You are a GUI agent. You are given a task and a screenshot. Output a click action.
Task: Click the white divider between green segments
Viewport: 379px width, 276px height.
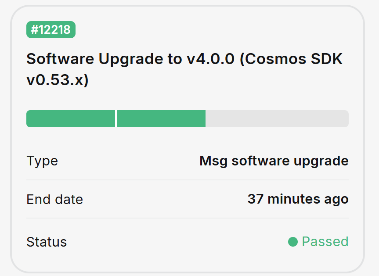click(x=116, y=119)
